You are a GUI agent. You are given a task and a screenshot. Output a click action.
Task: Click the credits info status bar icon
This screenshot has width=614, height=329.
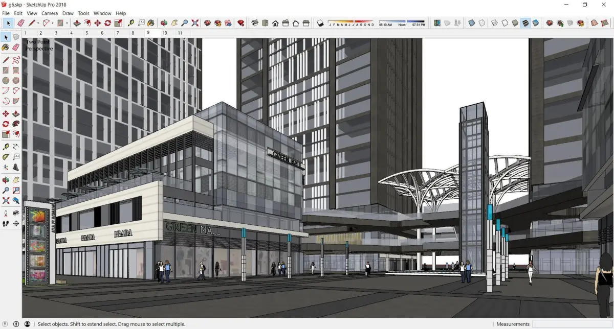(16, 324)
